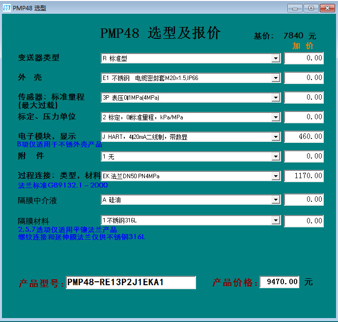Maximize the PMP48 选型 window
This screenshot has width=338, height=322.
point(310,8)
